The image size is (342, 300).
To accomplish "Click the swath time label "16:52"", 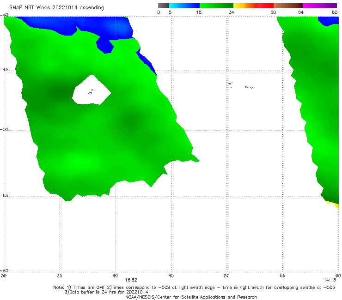I will [131, 280].
